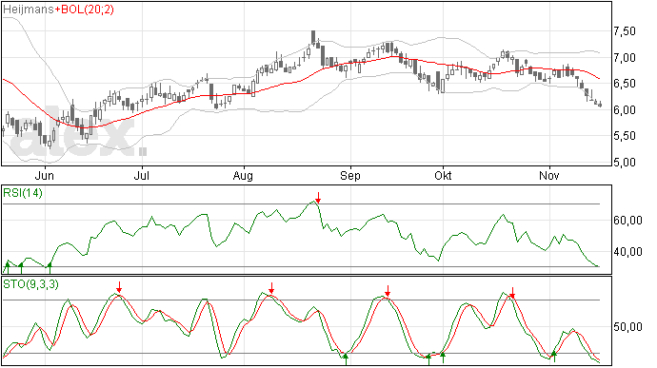
Task: Click the 5,50 price axis label
Action: click(x=625, y=136)
